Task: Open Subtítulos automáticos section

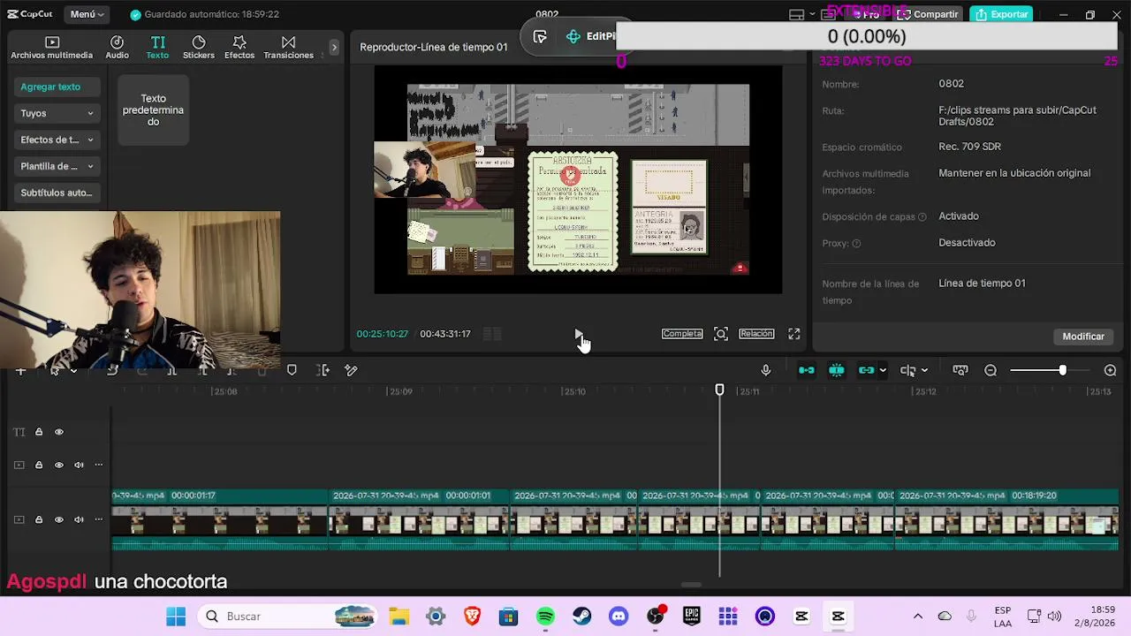Action: 57,193
